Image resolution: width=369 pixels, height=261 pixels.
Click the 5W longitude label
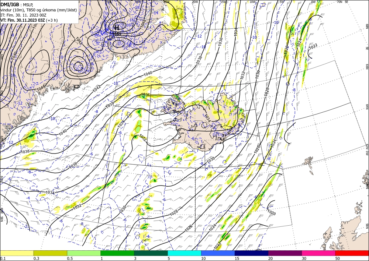click(282, 2)
